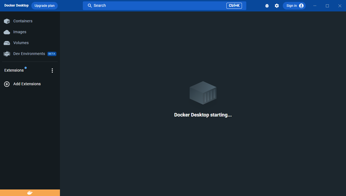Click the BETA badge beside Dev Environments
This screenshot has height=196, width=346.
52,54
